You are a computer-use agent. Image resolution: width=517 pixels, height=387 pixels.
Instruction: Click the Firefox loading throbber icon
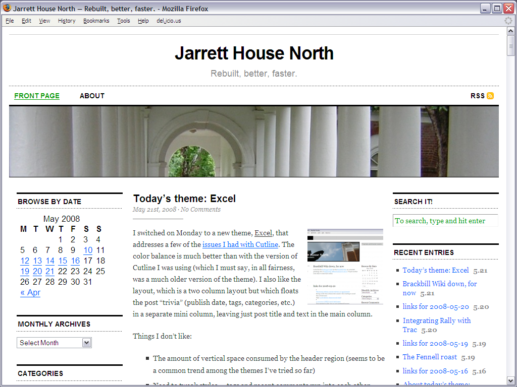coord(508,21)
